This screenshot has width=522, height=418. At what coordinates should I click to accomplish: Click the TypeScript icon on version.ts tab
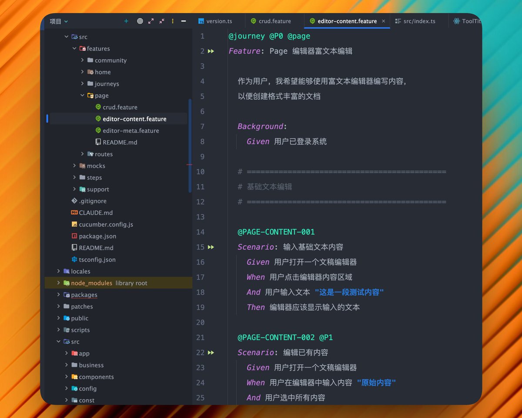pyautogui.click(x=202, y=20)
